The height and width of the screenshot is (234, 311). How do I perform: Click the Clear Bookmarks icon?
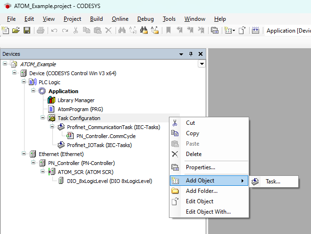pyautogui.click(x=201, y=30)
